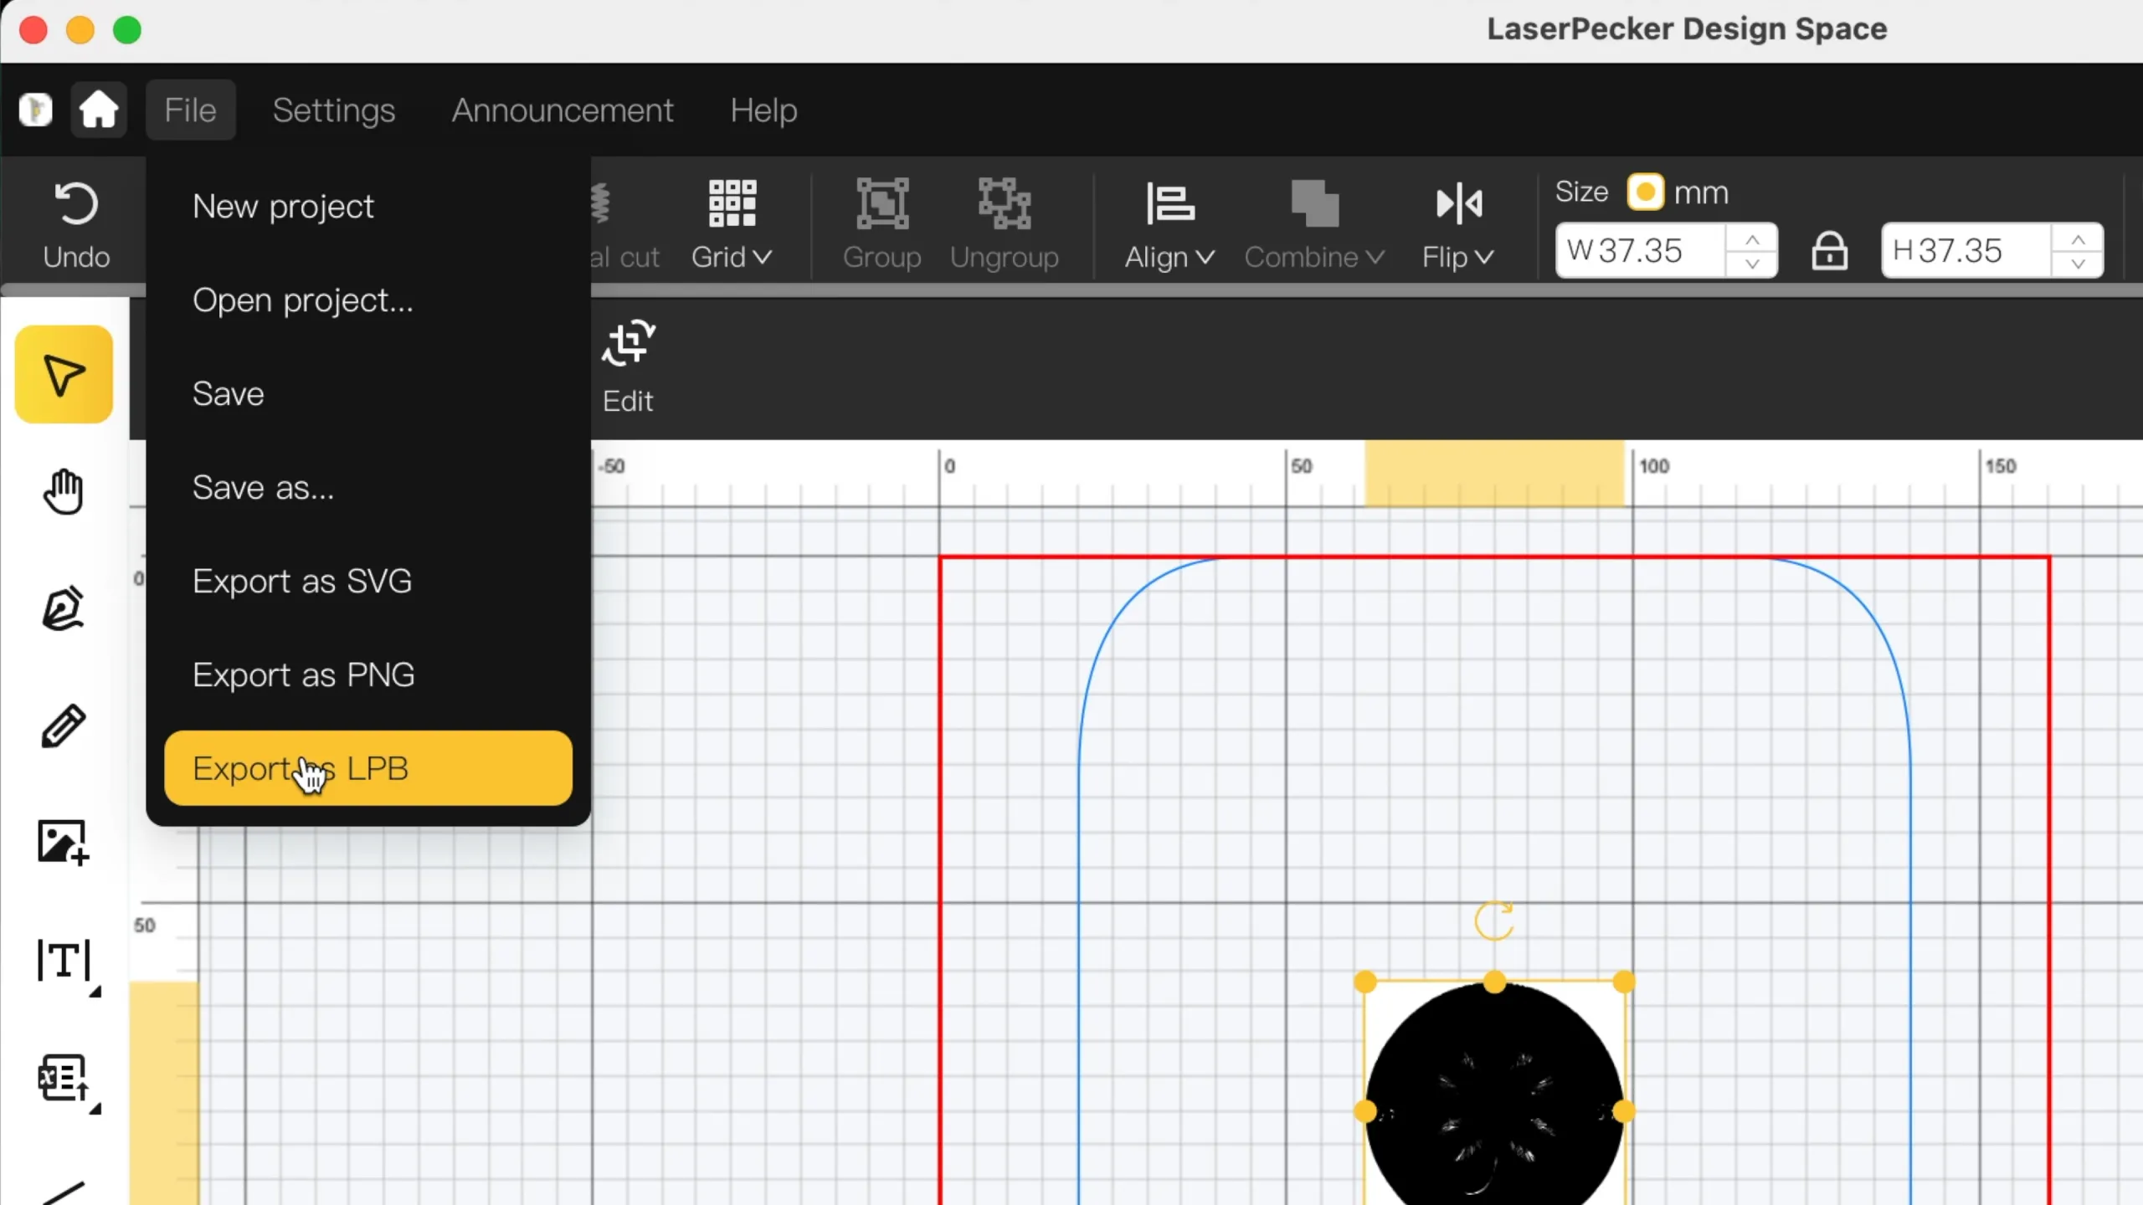The image size is (2143, 1205).
Task: Select the arrow selection tool
Action: tap(64, 374)
